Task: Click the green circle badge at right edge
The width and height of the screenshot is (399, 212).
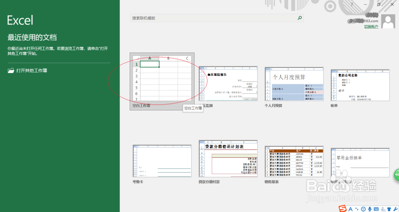Action: tap(397, 174)
